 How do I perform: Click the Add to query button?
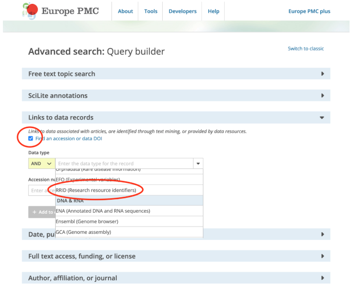pyautogui.click(x=42, y=212)
